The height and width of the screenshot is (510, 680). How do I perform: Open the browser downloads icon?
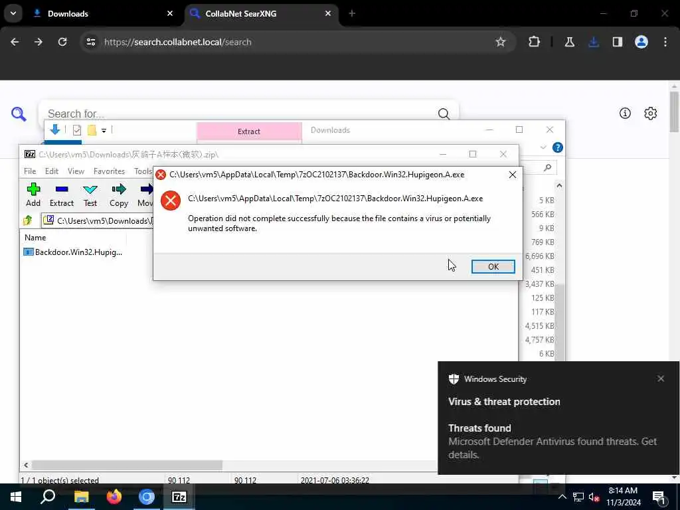(594, 42)
